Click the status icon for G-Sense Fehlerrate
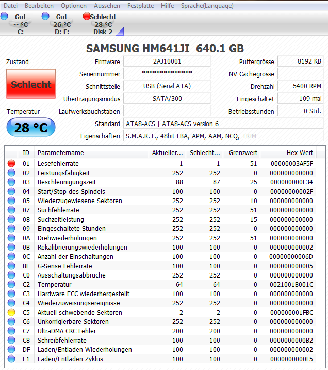This screenshot has height=370, width=328. [x=11, y=266]
